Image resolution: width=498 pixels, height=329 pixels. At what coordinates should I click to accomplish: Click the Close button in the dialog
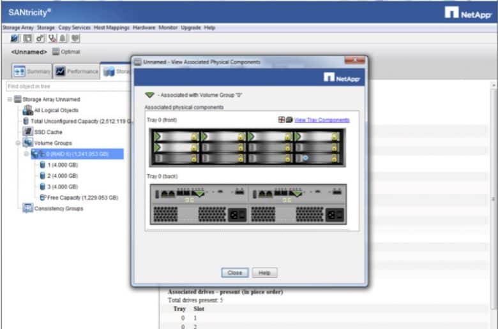(x=235, y=272)
